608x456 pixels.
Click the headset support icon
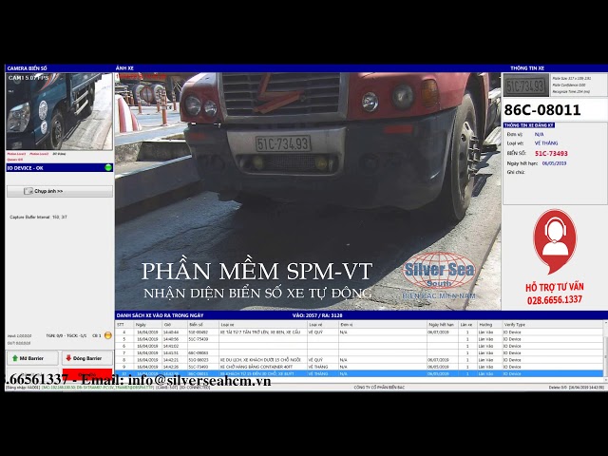click(x=555, y=241)
